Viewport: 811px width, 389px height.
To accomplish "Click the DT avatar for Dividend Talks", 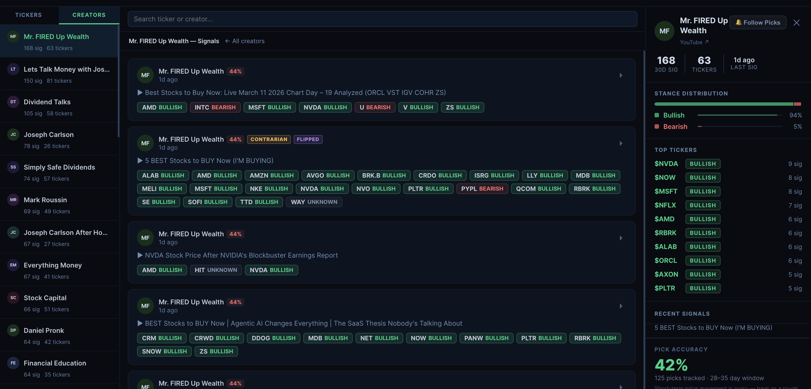I will pyautogui.click(x=13, y=102).
